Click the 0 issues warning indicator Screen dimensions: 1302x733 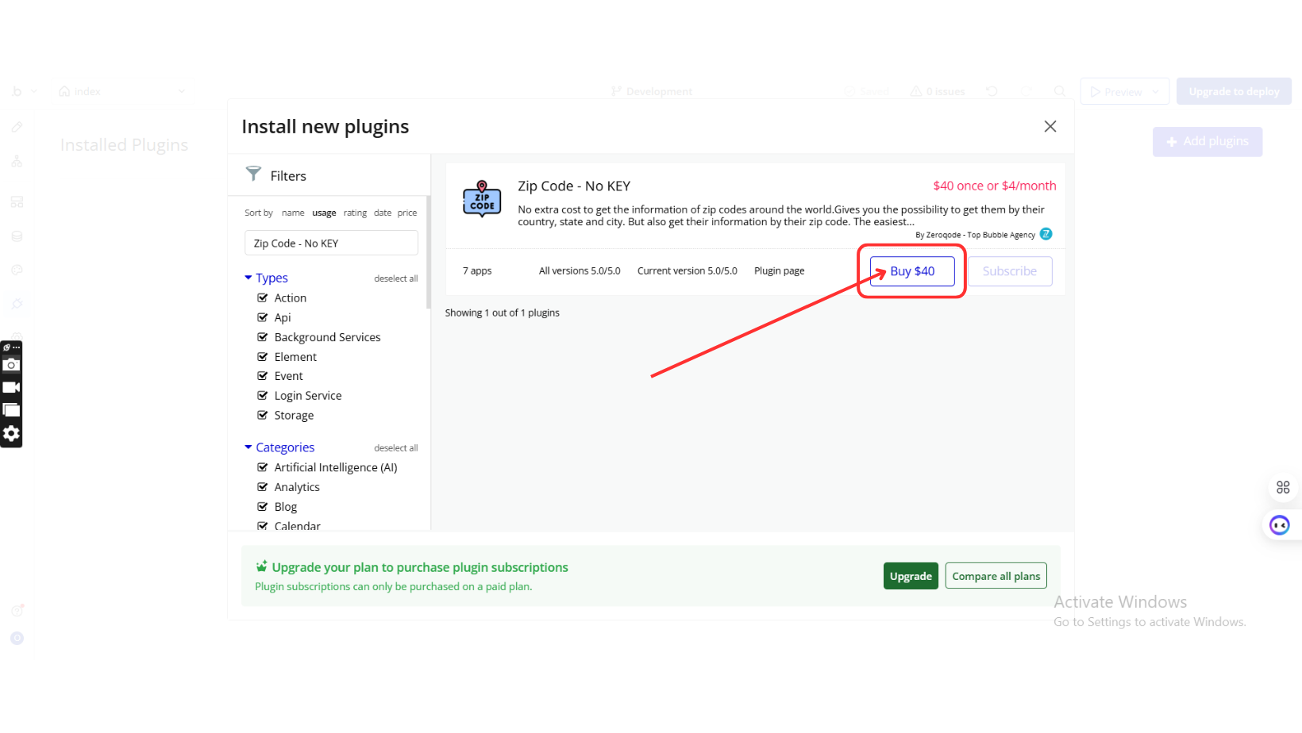[x=938, y=91]
